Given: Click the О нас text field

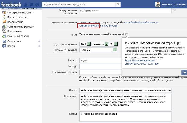Looking at the screenshot, I should point(125,90).
